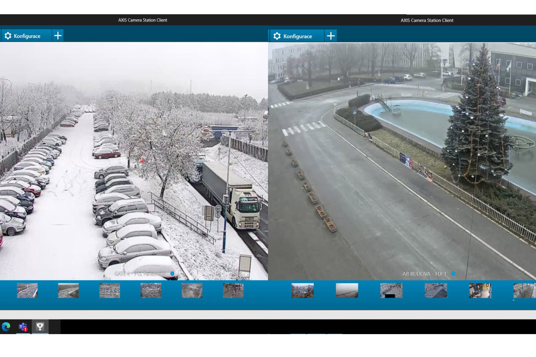The image size is (536, 357).
Task: Click the gear icon in the left Konfigurace tab
Action: (x=8, y=36)
